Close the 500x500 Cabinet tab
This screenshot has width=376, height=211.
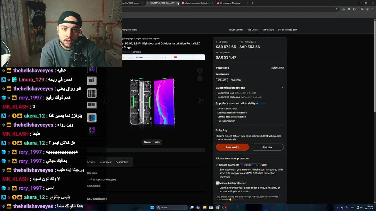tap(177, 3)
